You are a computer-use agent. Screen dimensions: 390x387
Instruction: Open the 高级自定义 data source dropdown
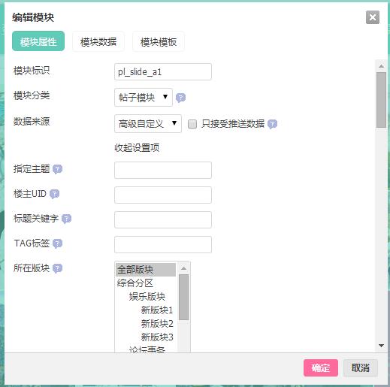(x=148, y=123)
